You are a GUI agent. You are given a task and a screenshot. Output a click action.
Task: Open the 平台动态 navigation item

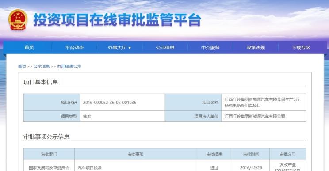point(74,48)
